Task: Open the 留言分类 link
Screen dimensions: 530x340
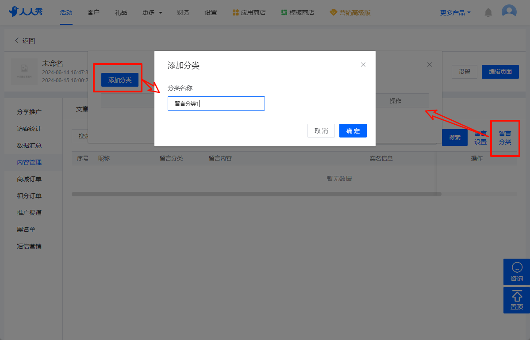Action: click(505, 138)
